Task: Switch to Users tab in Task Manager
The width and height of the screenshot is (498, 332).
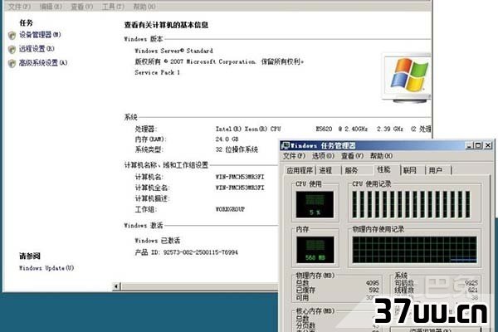Action: click(x=436, y=171)
